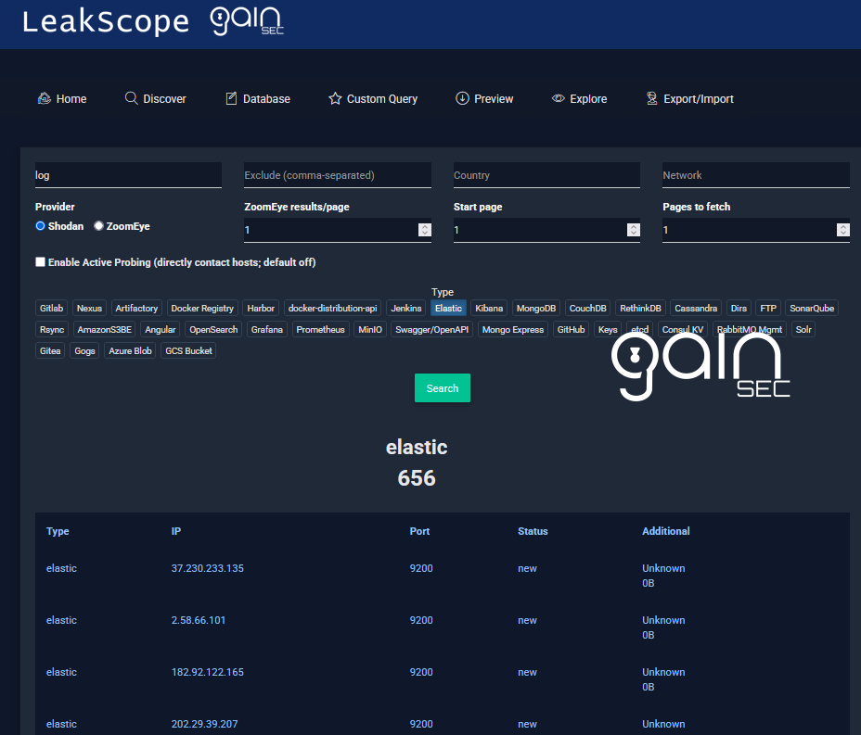Click the Database edit icon
The width and height of the screenshot is (861, 735).
pos(231,98)
